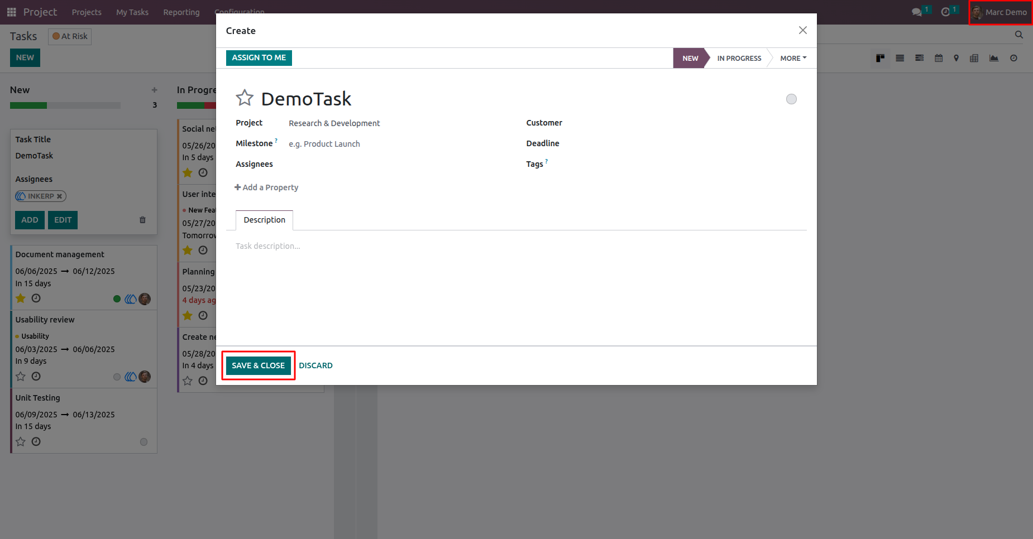The image size is (1033, 539).
Task: Toggle star on Unit Testing card
Action: point(21,442)
